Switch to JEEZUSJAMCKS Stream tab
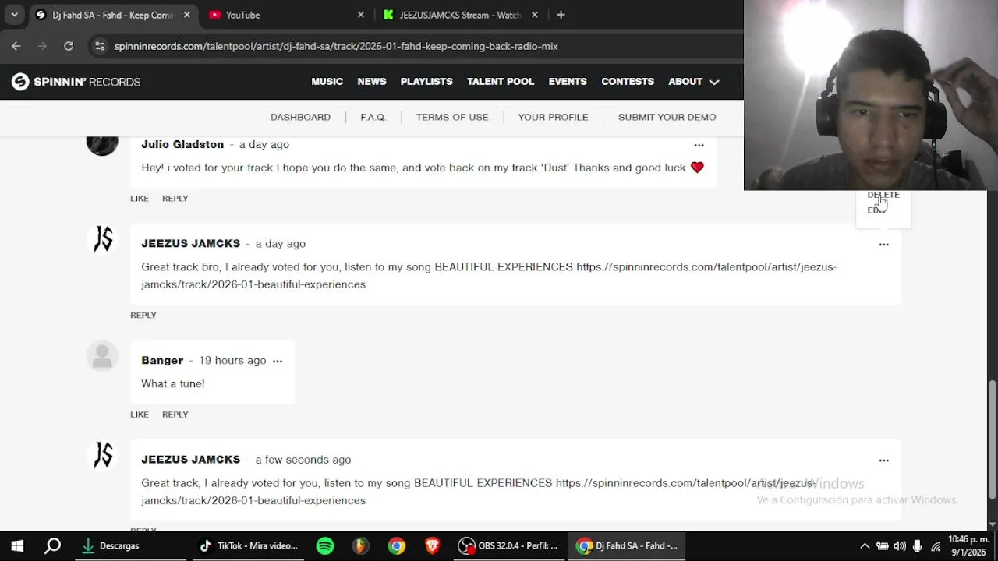This screenshot has height=561, width=998. pyautogui.click(x=461, y=15)
